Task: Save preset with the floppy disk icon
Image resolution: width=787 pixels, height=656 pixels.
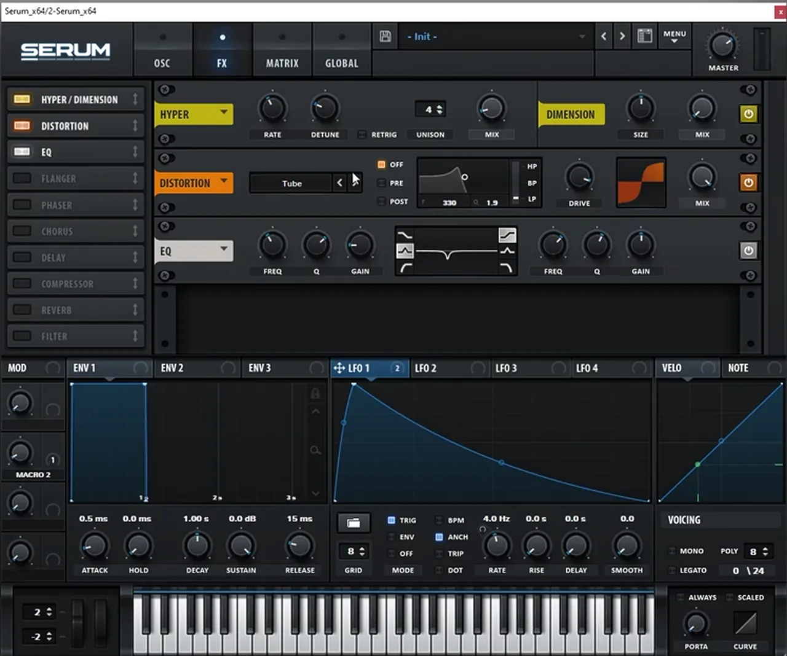Action: 386,36
